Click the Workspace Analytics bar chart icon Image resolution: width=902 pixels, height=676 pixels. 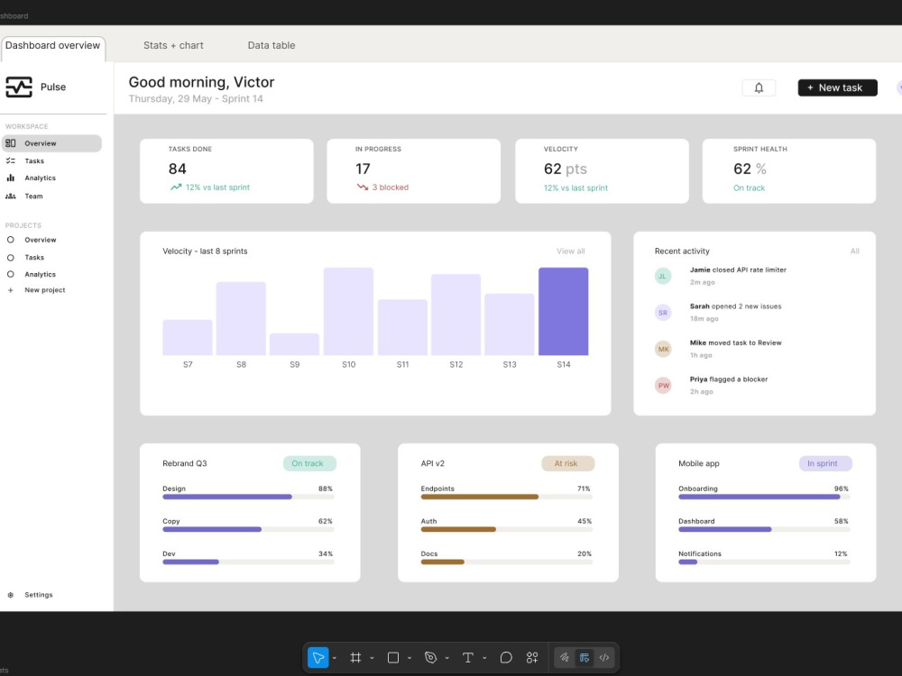tap(10, 178)
